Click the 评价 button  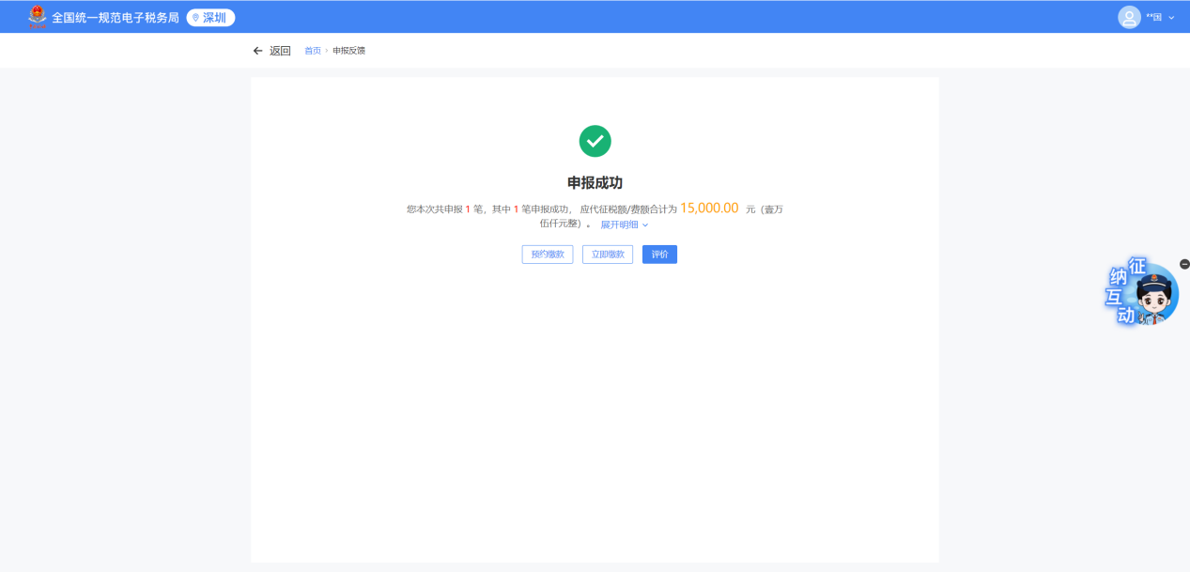pos(659,255)
